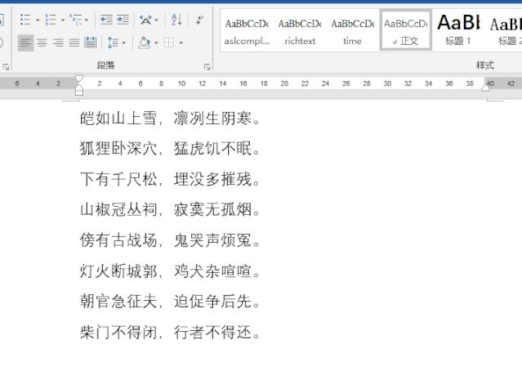Click the line 柴门不得闭，行者不得还。
Image resolution: width=522 pixels, height=367 pixels.
tap(170, 332)
